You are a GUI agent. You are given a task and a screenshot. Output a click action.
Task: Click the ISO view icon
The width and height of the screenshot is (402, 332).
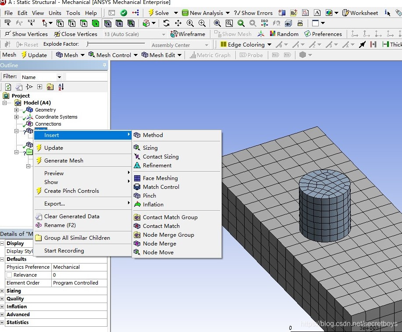point(264,23)
